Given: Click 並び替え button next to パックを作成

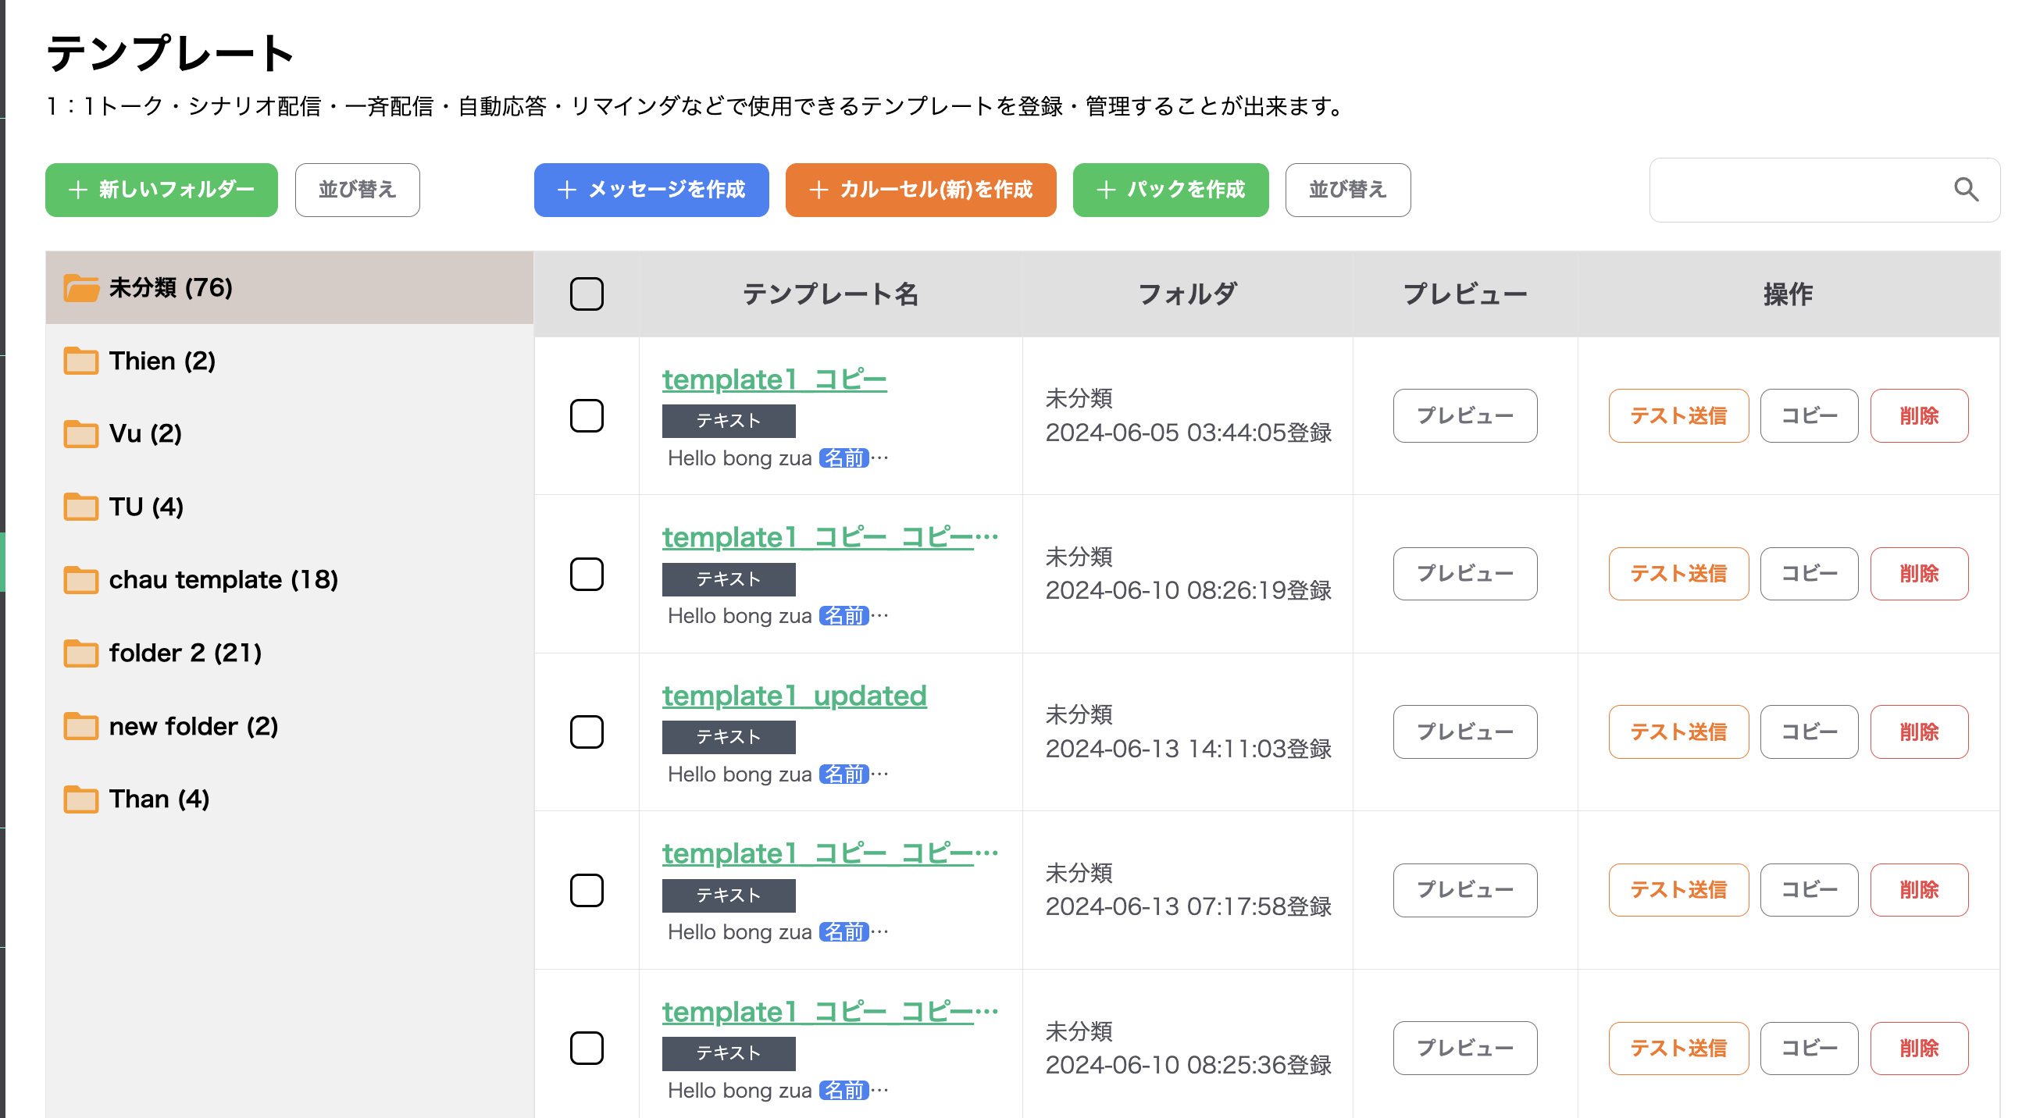Looking at the screenshot, I should tap(1348, 190).
